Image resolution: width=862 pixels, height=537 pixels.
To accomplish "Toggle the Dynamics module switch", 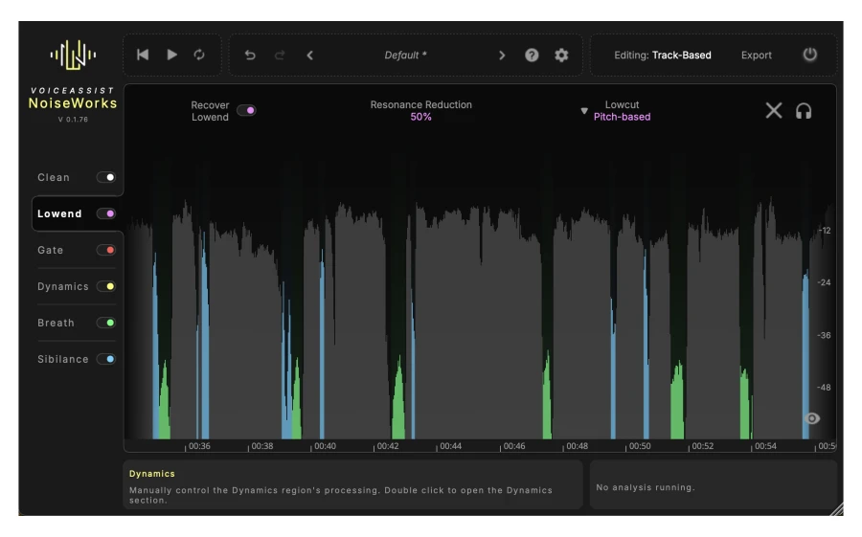I will (x=105, y=286).
